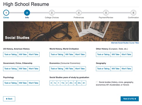Choose 4+ years of social studies
Screen dimensions: 142x105
pyautogui.click(x=84, y=83)
